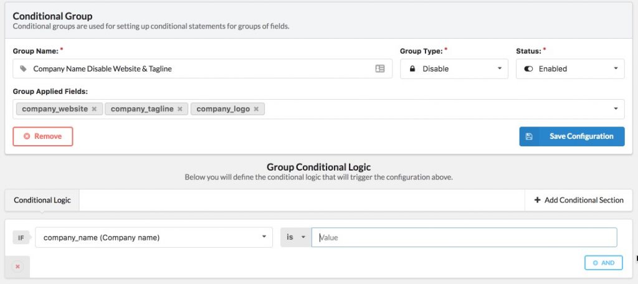The width and height of the screenshot is (638, 284).
Task: Click Add Conditional Section
Action: point(579,200)
